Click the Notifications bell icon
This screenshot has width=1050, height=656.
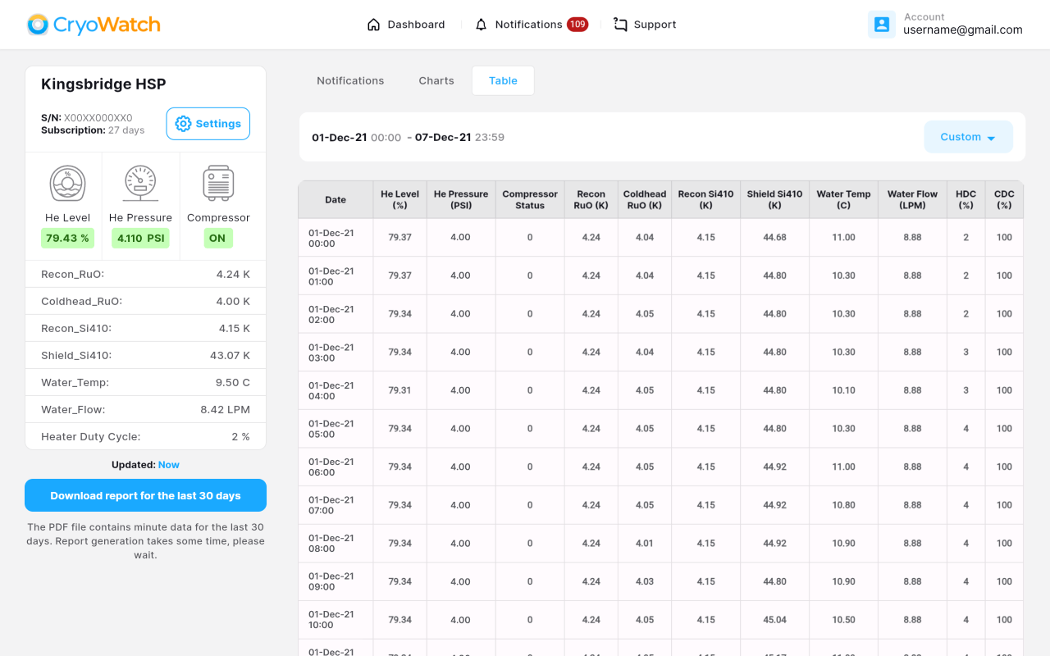click(x=481, y=25)
